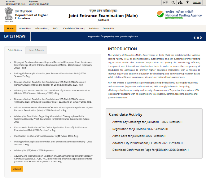The height and width of the screenshot is (184, 206).
Task: Click the Registration Session-II LIVE news headline
Action: (x=113, y=36)
